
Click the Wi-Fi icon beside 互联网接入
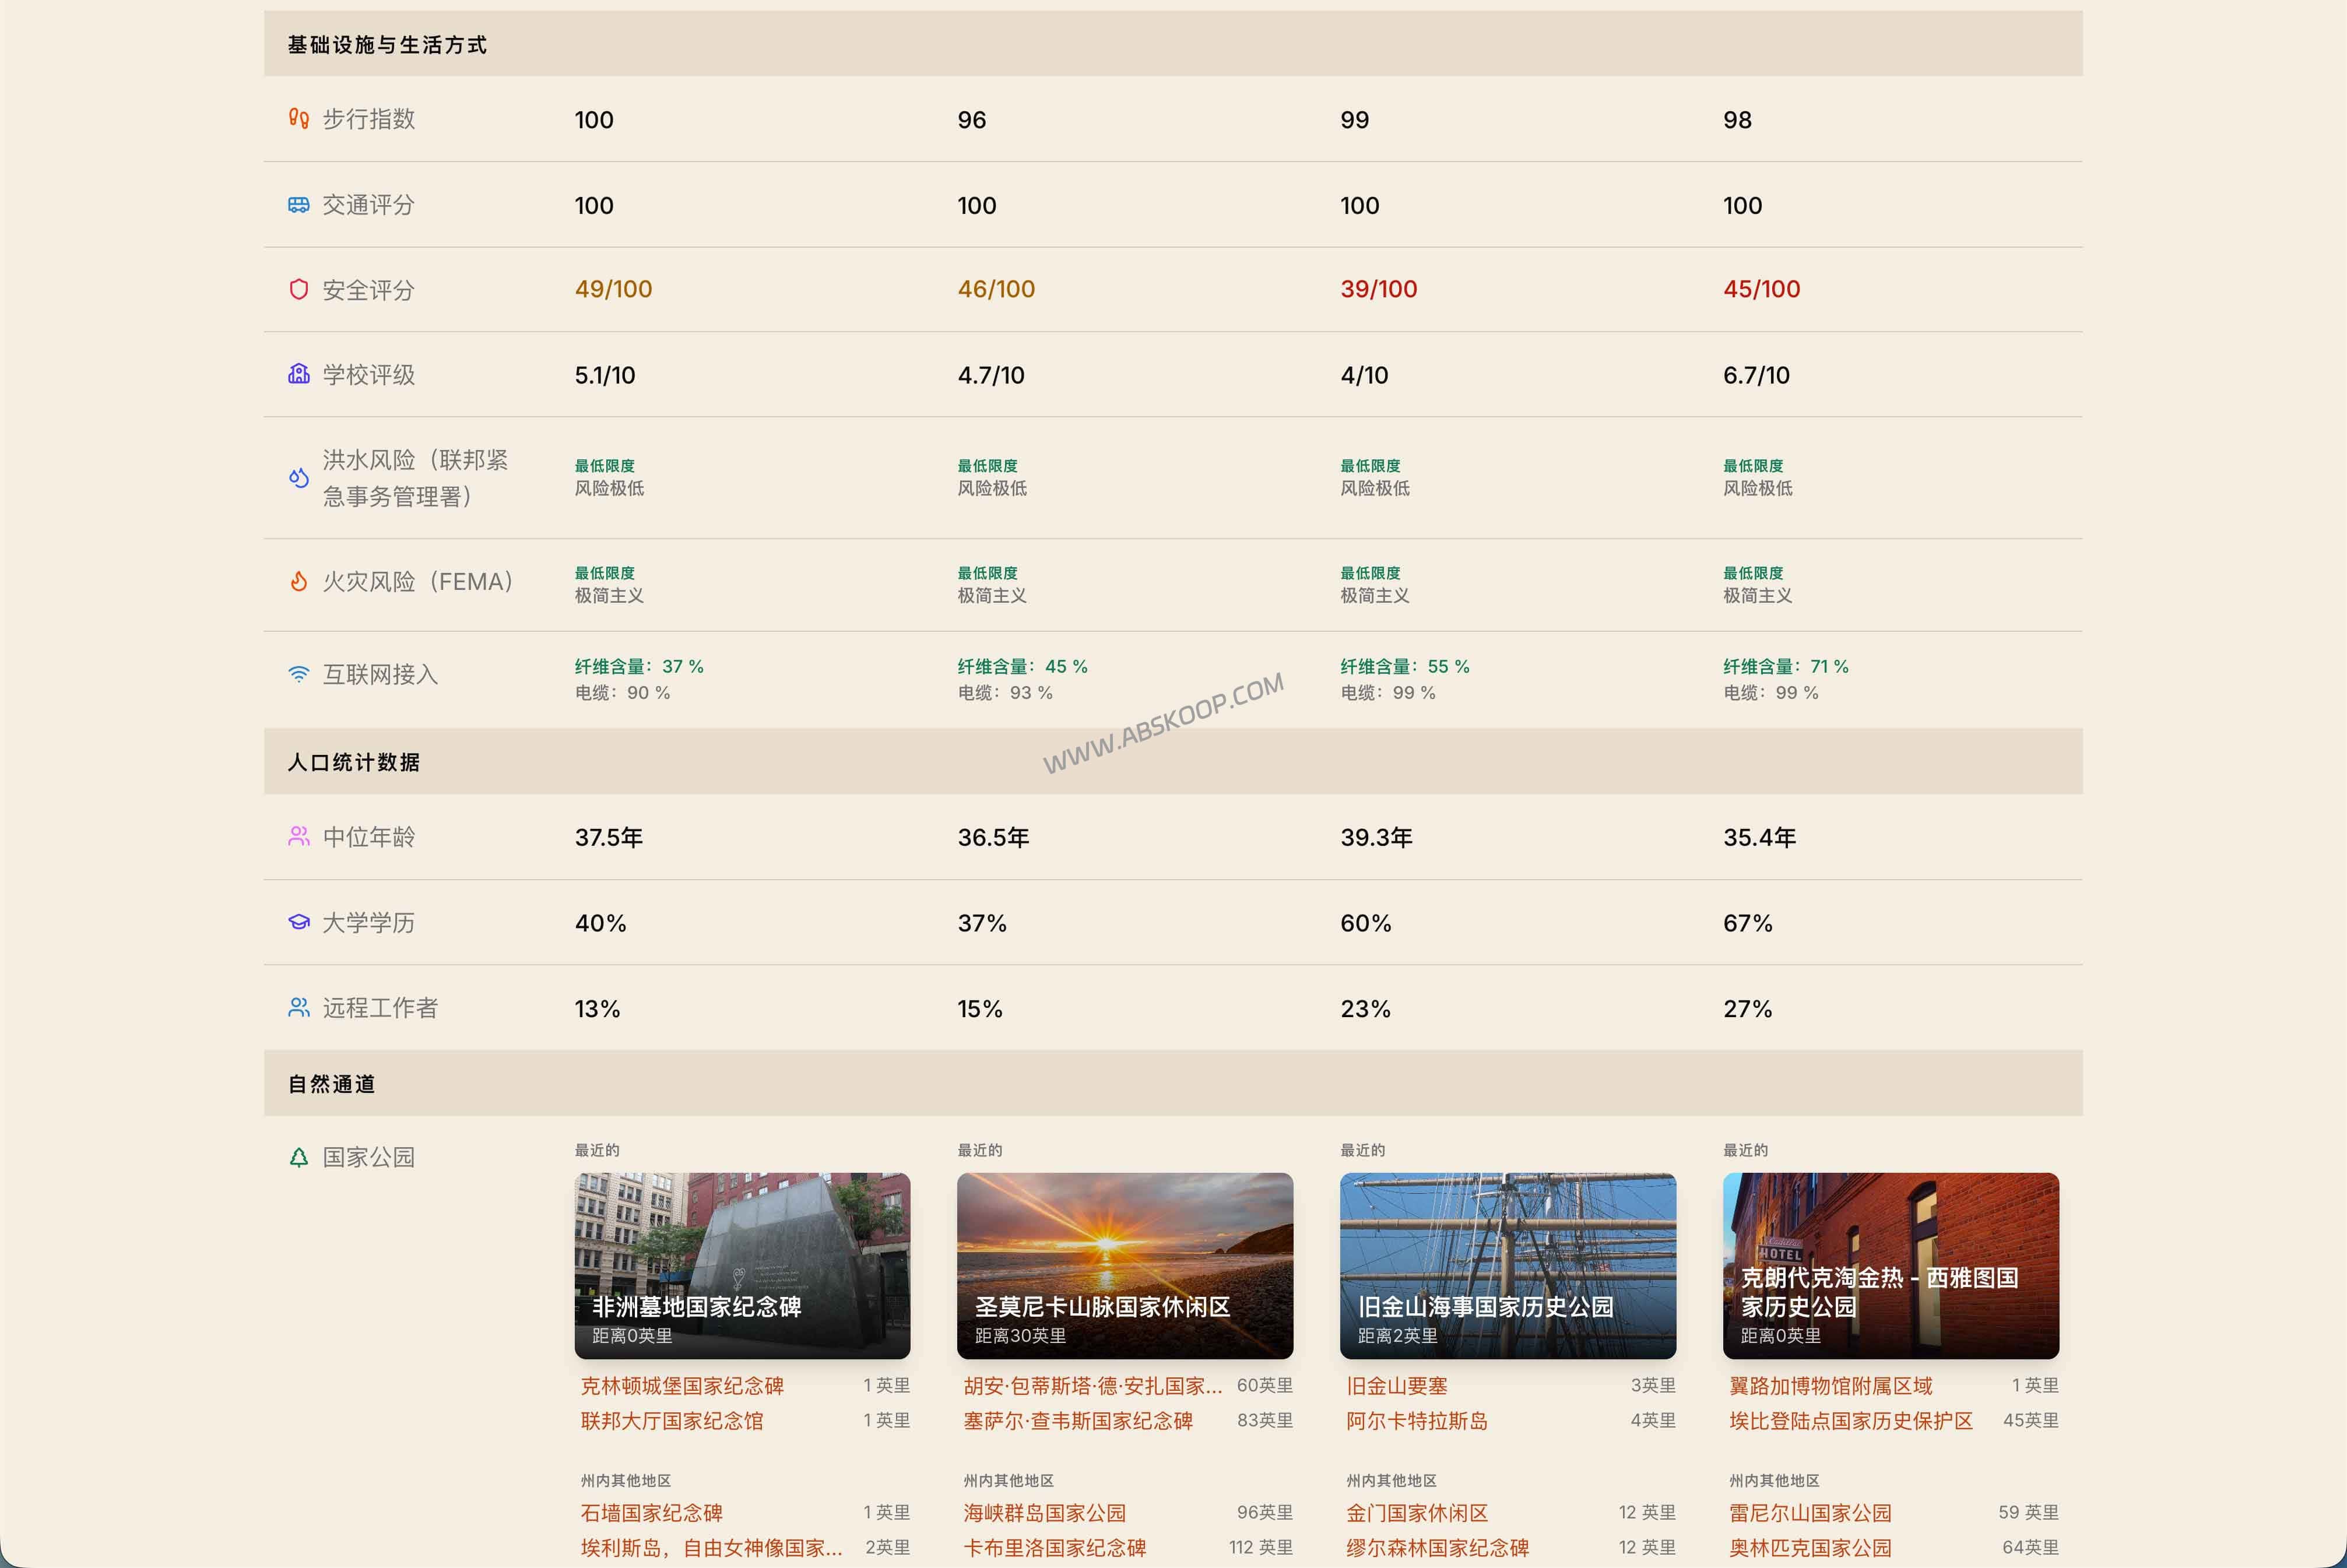(298, 673)
